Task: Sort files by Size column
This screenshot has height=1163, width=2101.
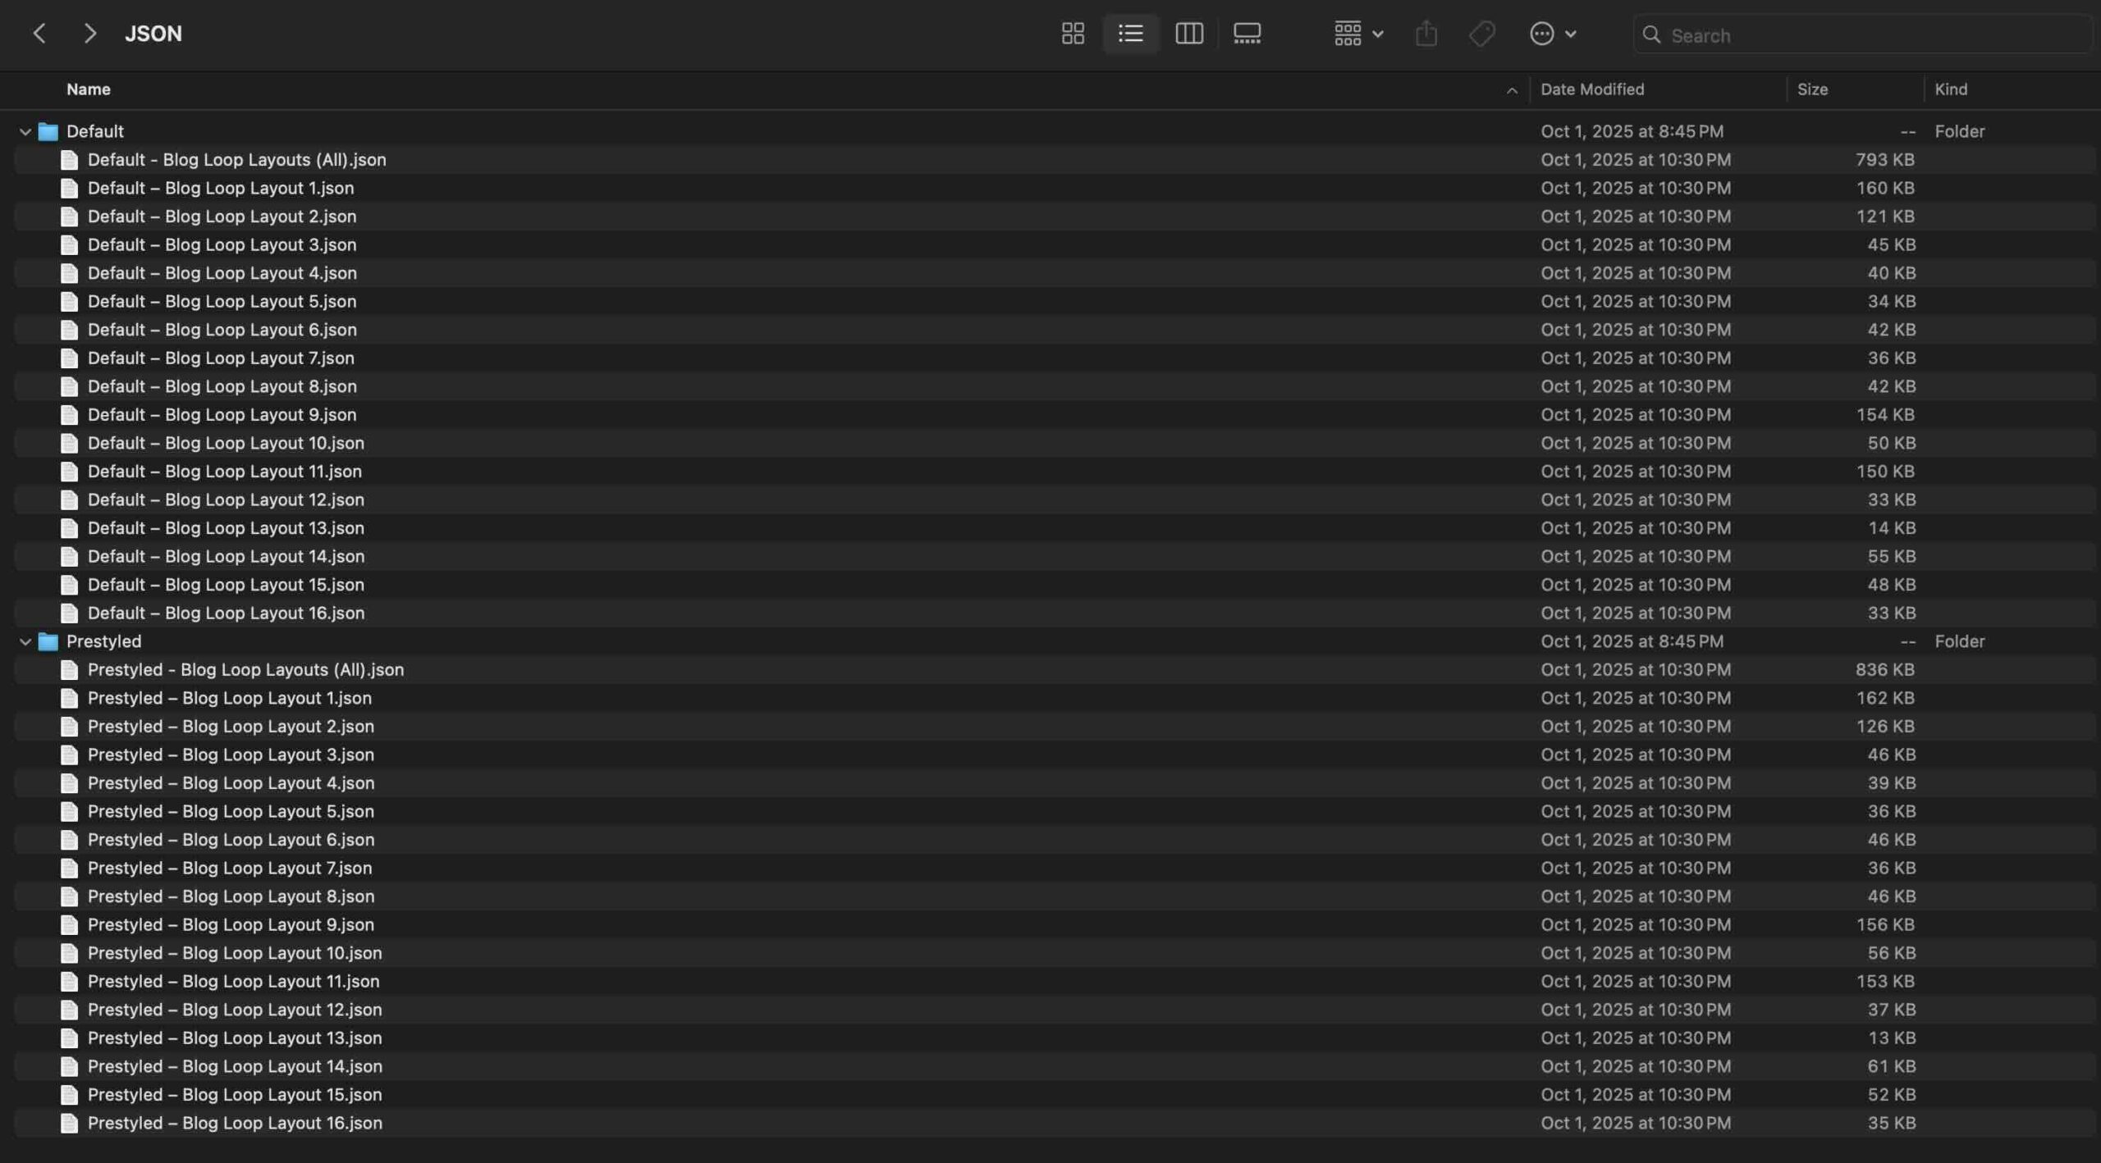Action: [1811, 89]
